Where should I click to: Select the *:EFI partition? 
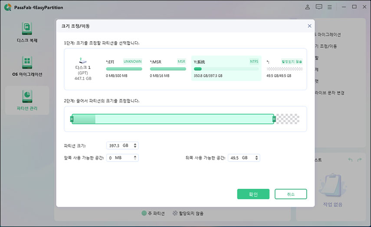(x=124, y=69)
